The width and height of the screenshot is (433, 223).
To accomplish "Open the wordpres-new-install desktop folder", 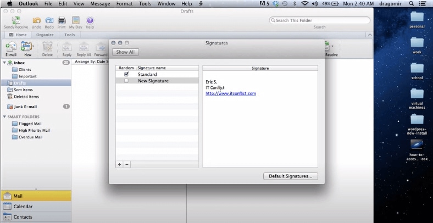I will coord(417,120).
